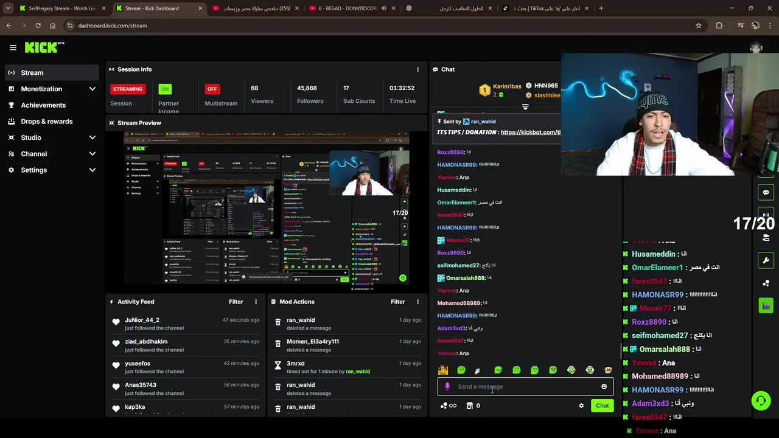
Task: Click the green headset support button
Action: (x=761, y=400)
